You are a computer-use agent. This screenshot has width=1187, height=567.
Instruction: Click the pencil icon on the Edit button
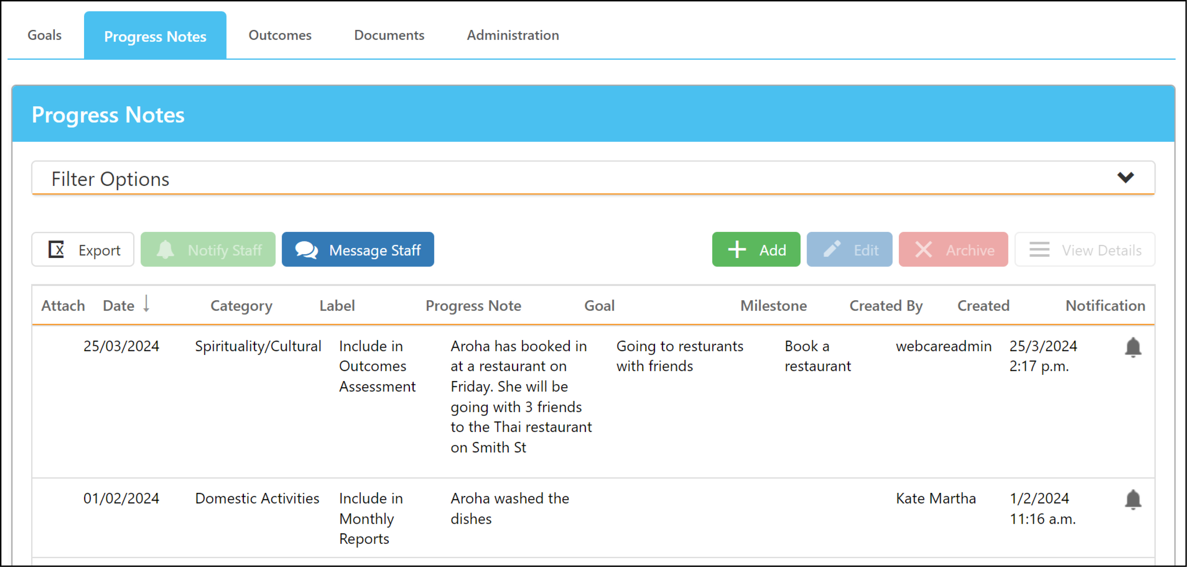coord(832,250)
